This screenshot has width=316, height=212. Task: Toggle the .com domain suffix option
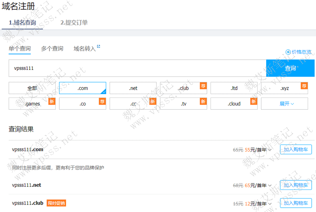pyautogui.click(x=83, y=88)
